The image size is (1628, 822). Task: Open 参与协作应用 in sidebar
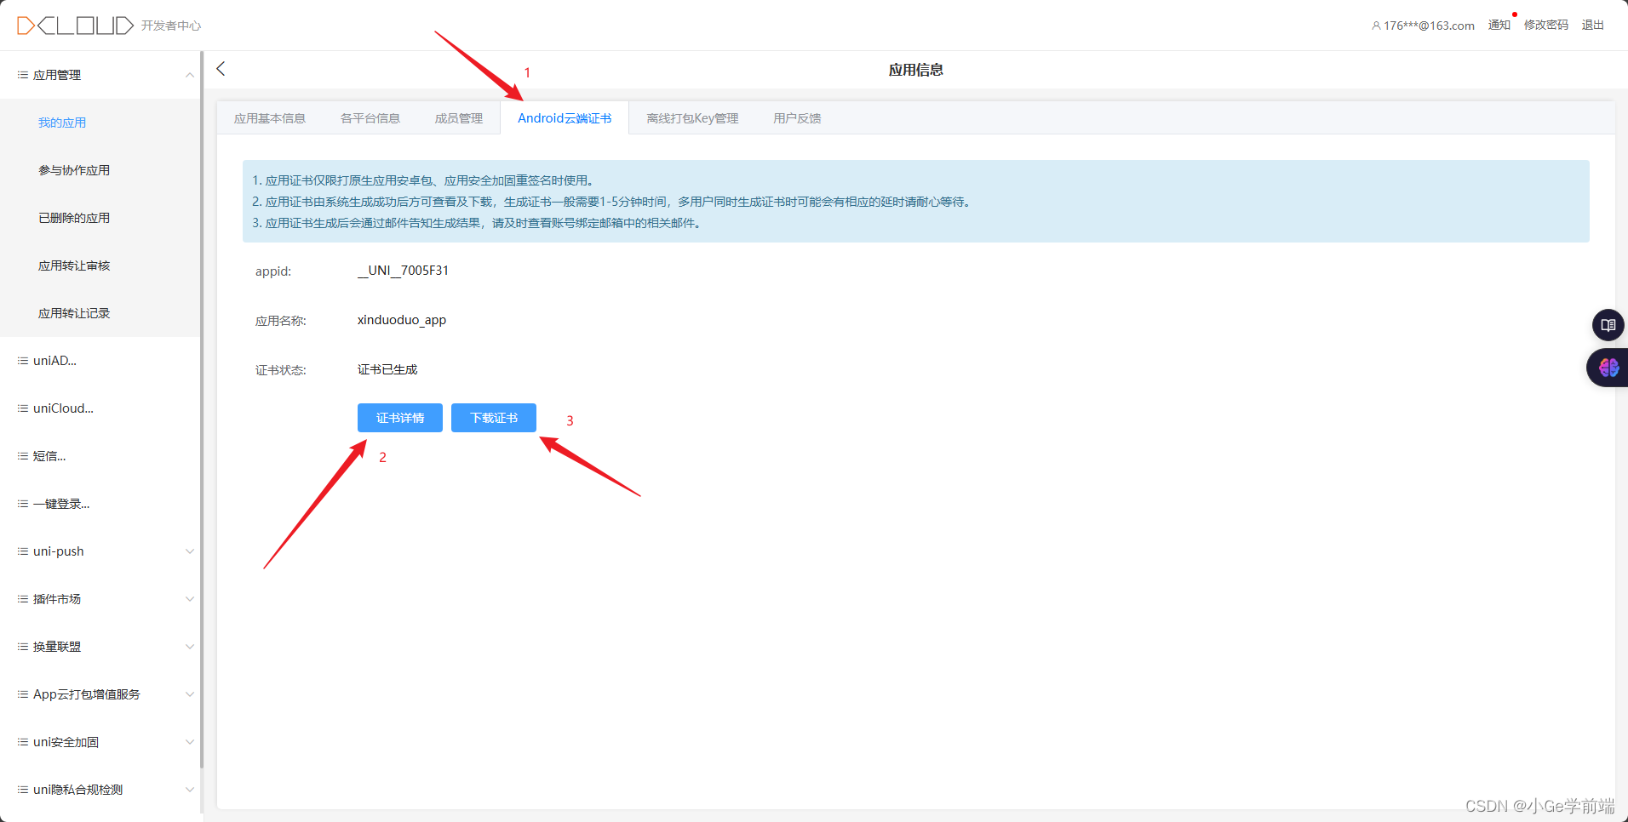click(74, 170)
